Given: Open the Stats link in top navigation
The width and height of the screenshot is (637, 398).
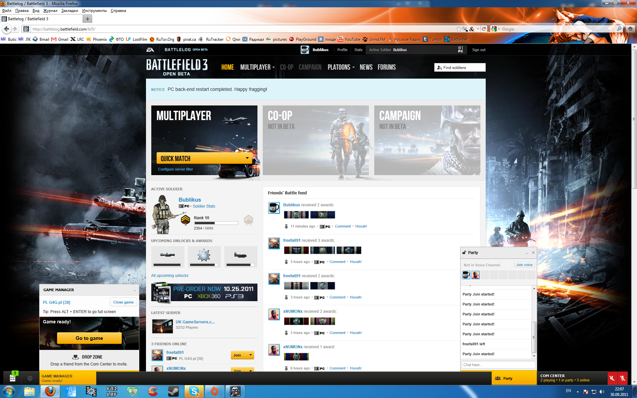Looking at the screenshot, I should (x=358, y=50).
